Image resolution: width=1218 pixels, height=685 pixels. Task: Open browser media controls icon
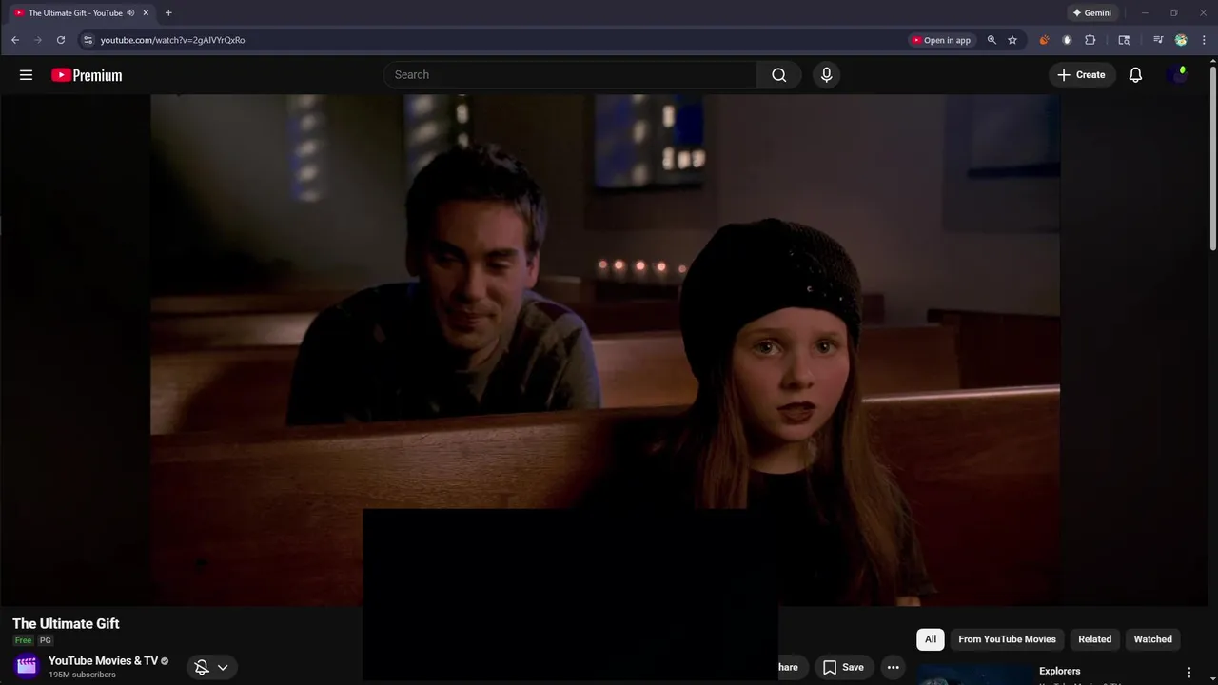(1158, 40)
